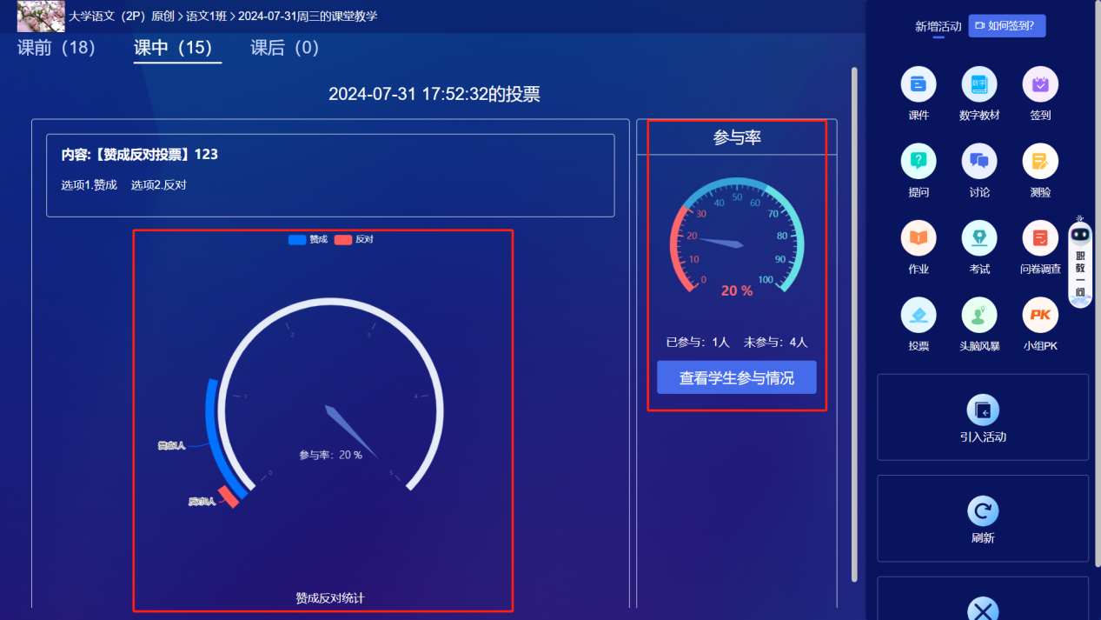Switch to the 课后 tab
Screen dimensions: 1101x620
point(284,50)
